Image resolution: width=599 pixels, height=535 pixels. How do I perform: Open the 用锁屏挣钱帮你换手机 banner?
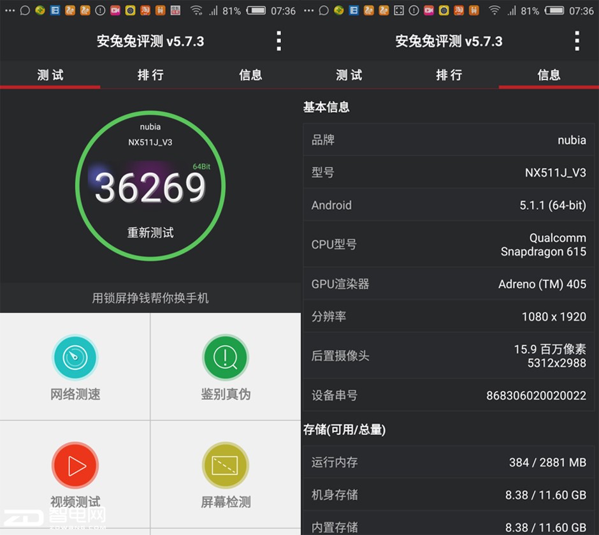tap(150, 298)
